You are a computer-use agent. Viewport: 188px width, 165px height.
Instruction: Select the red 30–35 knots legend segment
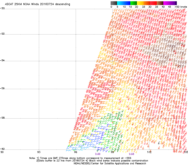pyautogui.click(x=153, y=3)
